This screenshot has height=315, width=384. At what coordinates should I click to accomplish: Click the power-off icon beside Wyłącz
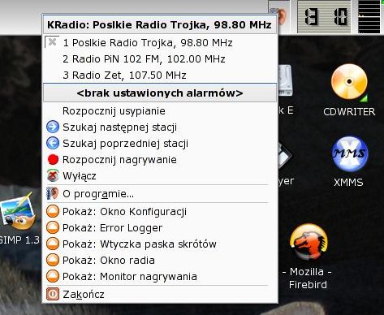(x=53, y=175)
